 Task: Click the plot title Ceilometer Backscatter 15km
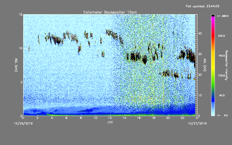coord(110,12)
